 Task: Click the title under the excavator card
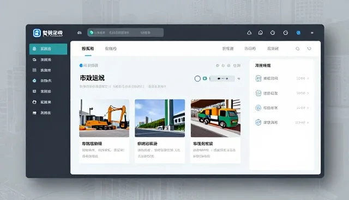tap(92, 143)
